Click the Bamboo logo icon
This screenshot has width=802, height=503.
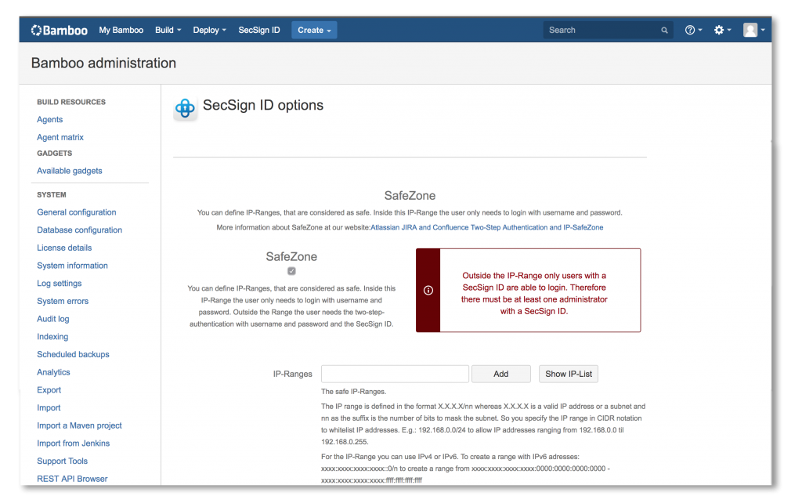click(37, 29)
